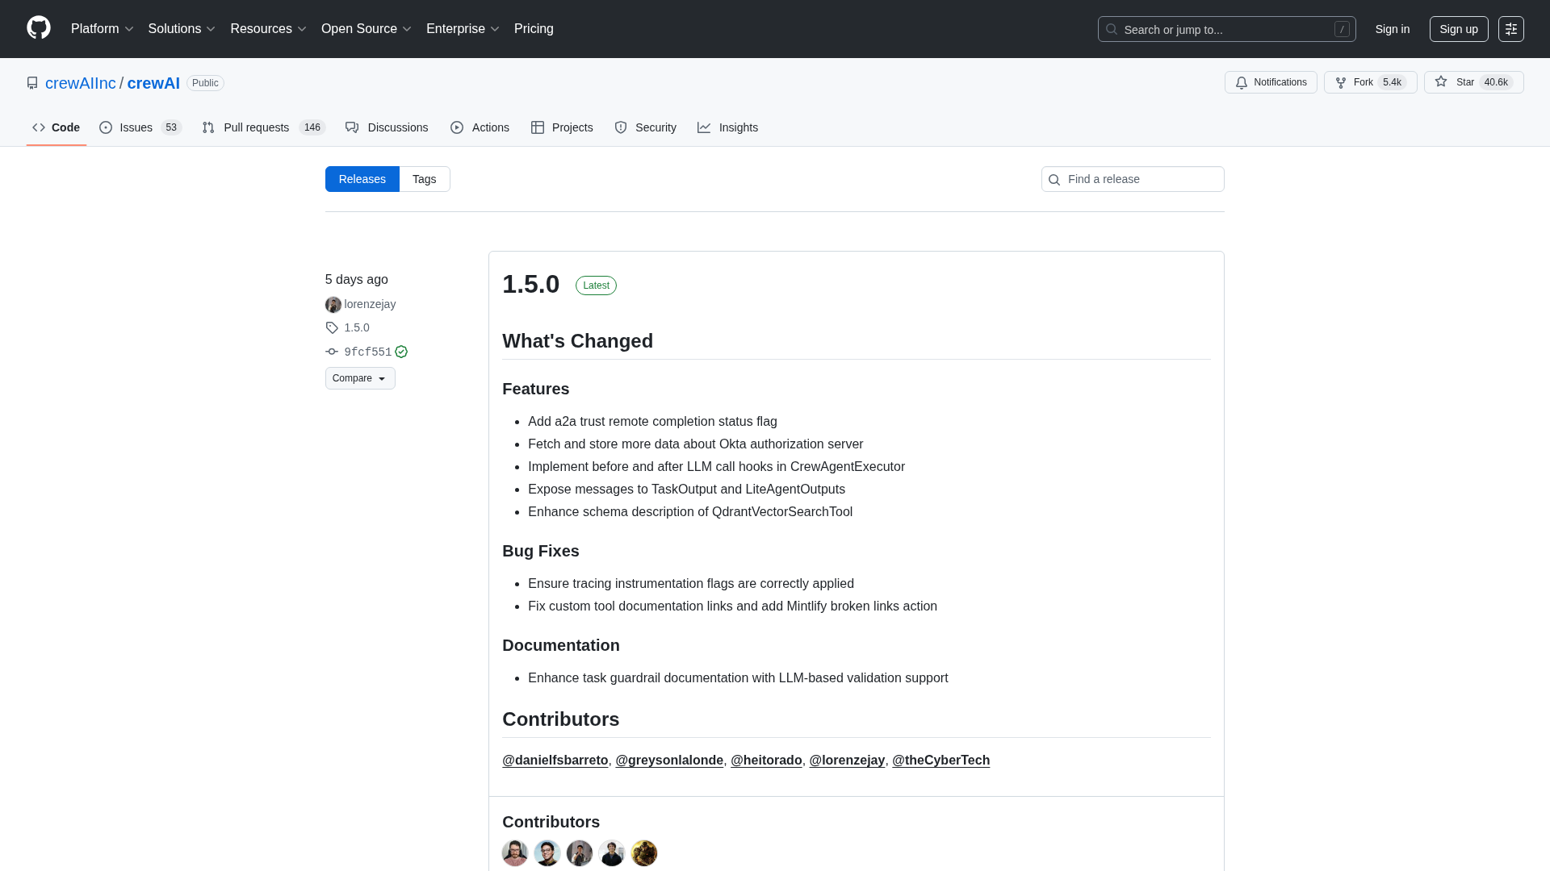Click the Fork repository icon

(1341, 82)
